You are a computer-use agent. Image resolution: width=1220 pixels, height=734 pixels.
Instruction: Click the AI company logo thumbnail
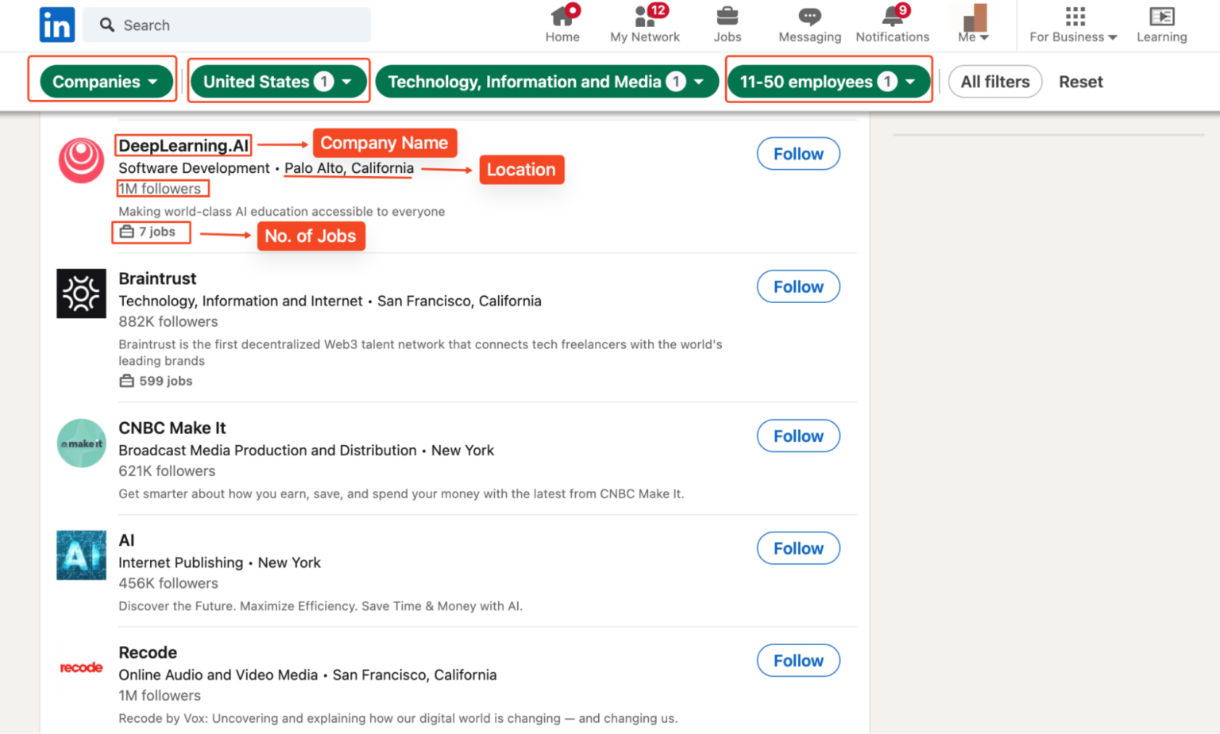tap(81, 555)
